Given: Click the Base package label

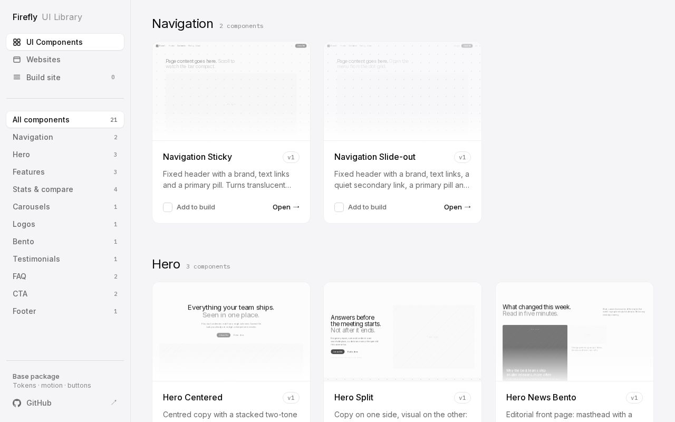Looking at the screenshot, I should [x=36, y=376].
